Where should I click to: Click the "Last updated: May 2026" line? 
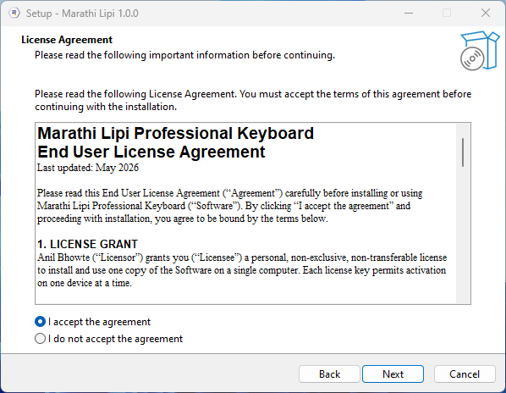[x=88, y=168]
